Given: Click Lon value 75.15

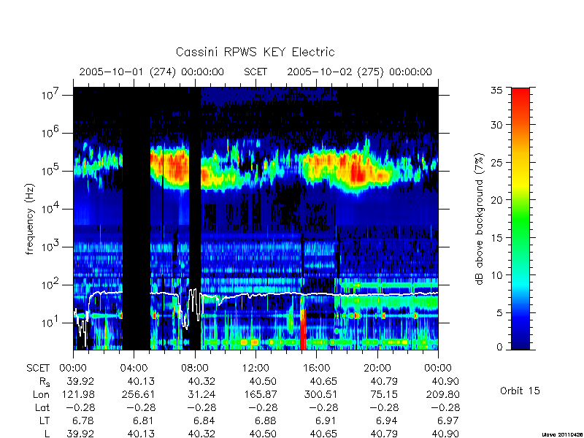Looking at the screenshot, I should (x=385, y=394).
